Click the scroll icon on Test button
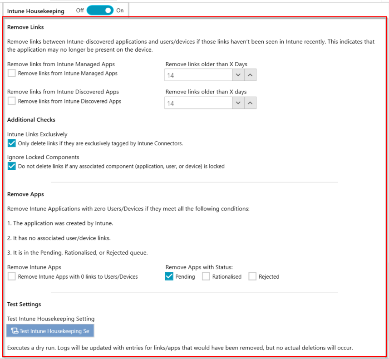 tap(15, 331)
